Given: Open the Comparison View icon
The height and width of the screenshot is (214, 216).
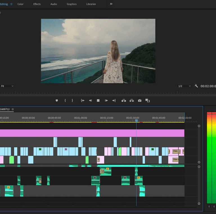Looking at the screenshot, I should 147,100.
